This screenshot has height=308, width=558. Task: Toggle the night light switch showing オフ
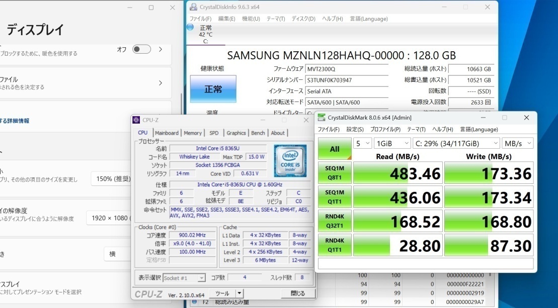(141, 49)
